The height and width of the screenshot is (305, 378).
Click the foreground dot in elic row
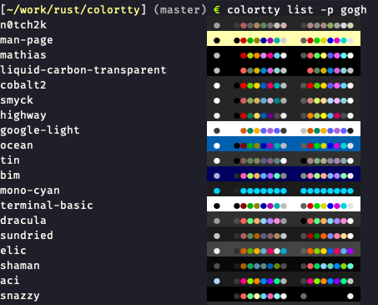(x=217, y=251)
